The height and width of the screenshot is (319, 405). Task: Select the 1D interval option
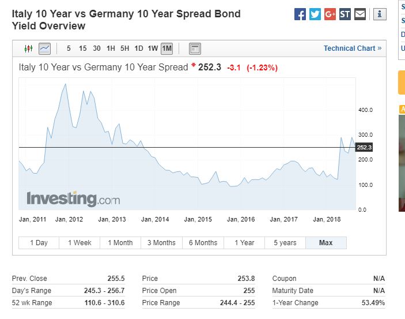[x=138, y=48]
